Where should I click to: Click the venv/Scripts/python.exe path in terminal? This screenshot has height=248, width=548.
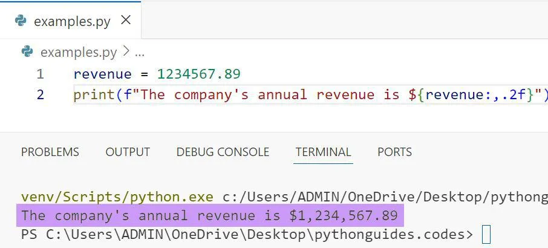click(x=117, y=197)
